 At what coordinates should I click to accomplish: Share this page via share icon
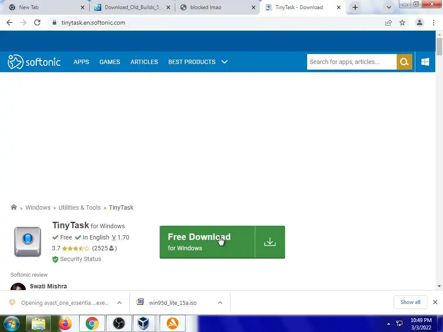388,22
